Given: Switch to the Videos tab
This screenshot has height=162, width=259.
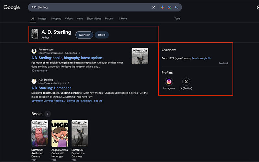Looking at the screenshot, I should click(69, 18).
